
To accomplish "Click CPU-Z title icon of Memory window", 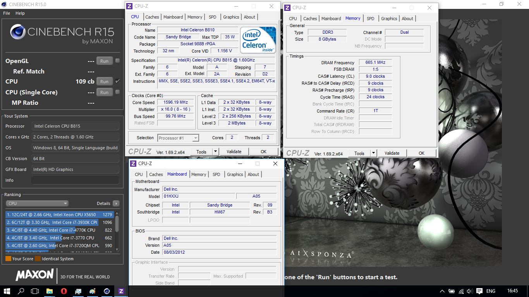I will coord(288,8).
